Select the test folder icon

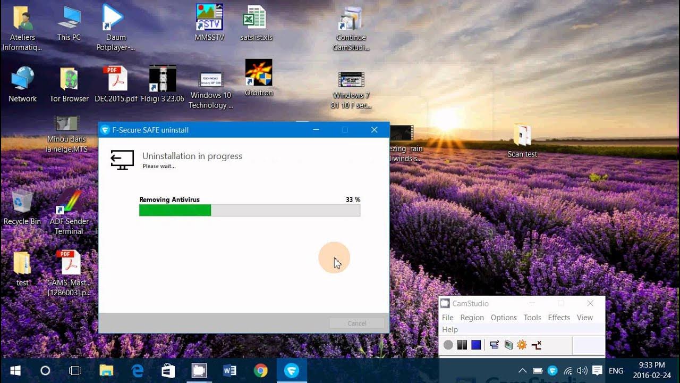[x=22, y=269]
